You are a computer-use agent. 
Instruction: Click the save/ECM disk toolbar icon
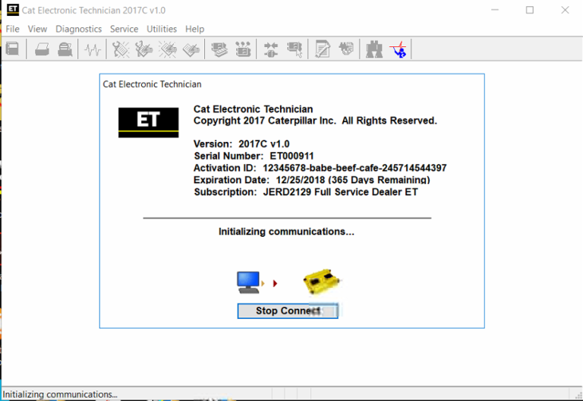coord(12,49)
